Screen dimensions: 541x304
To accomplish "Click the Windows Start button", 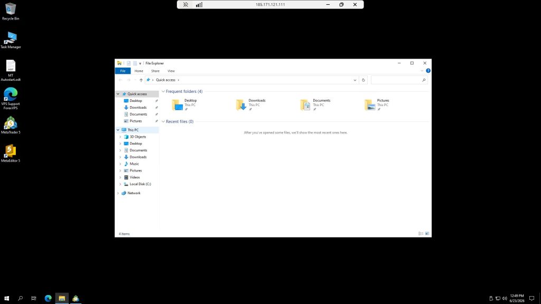I will pyautogui.click(x=6, y=298).
